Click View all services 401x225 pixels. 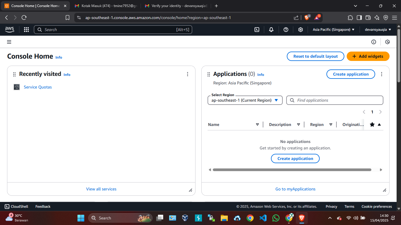[x=101, y=189]
